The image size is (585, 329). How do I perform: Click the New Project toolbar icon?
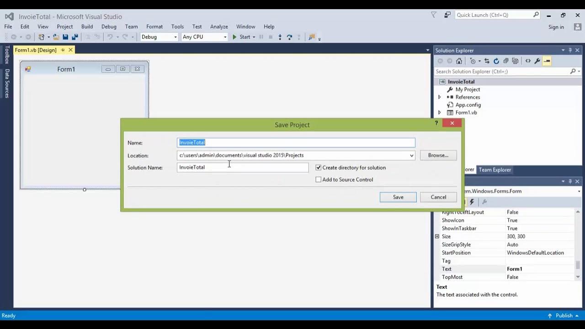[x=42, y=37]
